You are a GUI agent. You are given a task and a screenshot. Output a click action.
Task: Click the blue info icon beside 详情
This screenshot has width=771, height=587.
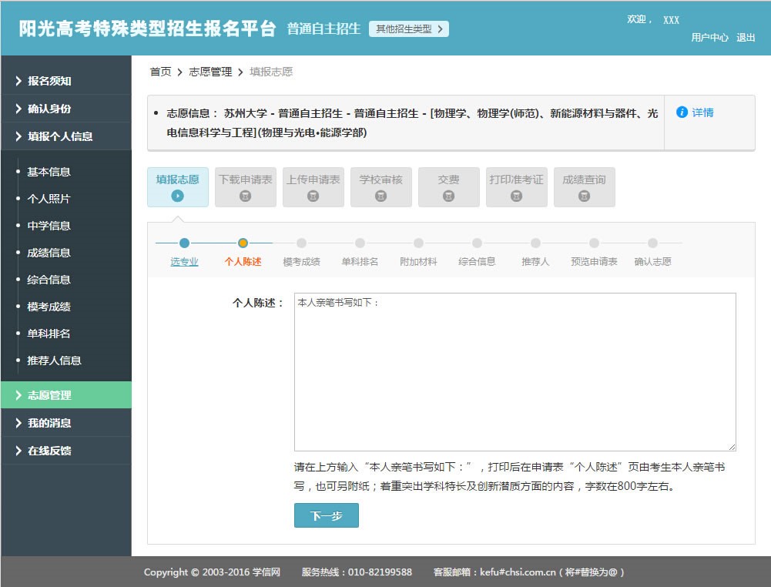tap(681, 112)
